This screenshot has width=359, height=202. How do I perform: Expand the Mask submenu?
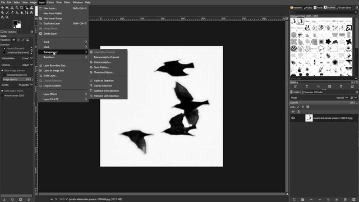[63, 47]
